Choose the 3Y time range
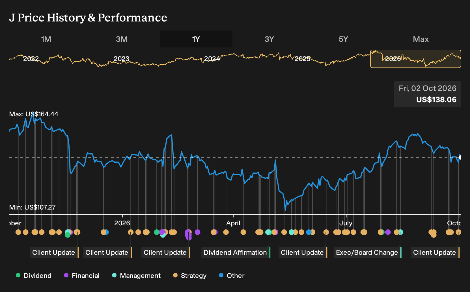The image size is (470, 292). 269,39
